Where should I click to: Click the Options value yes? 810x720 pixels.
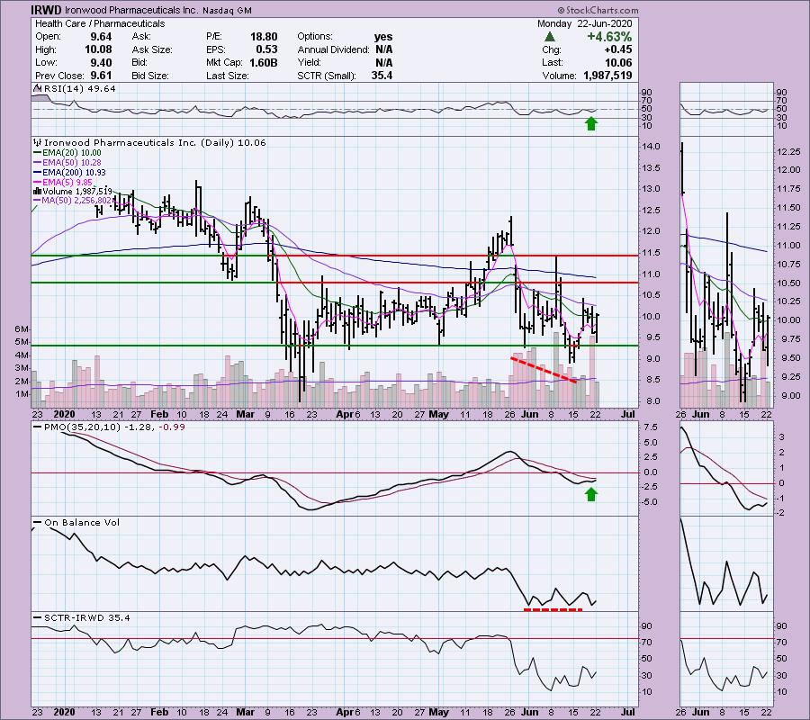tap(383, 37)
